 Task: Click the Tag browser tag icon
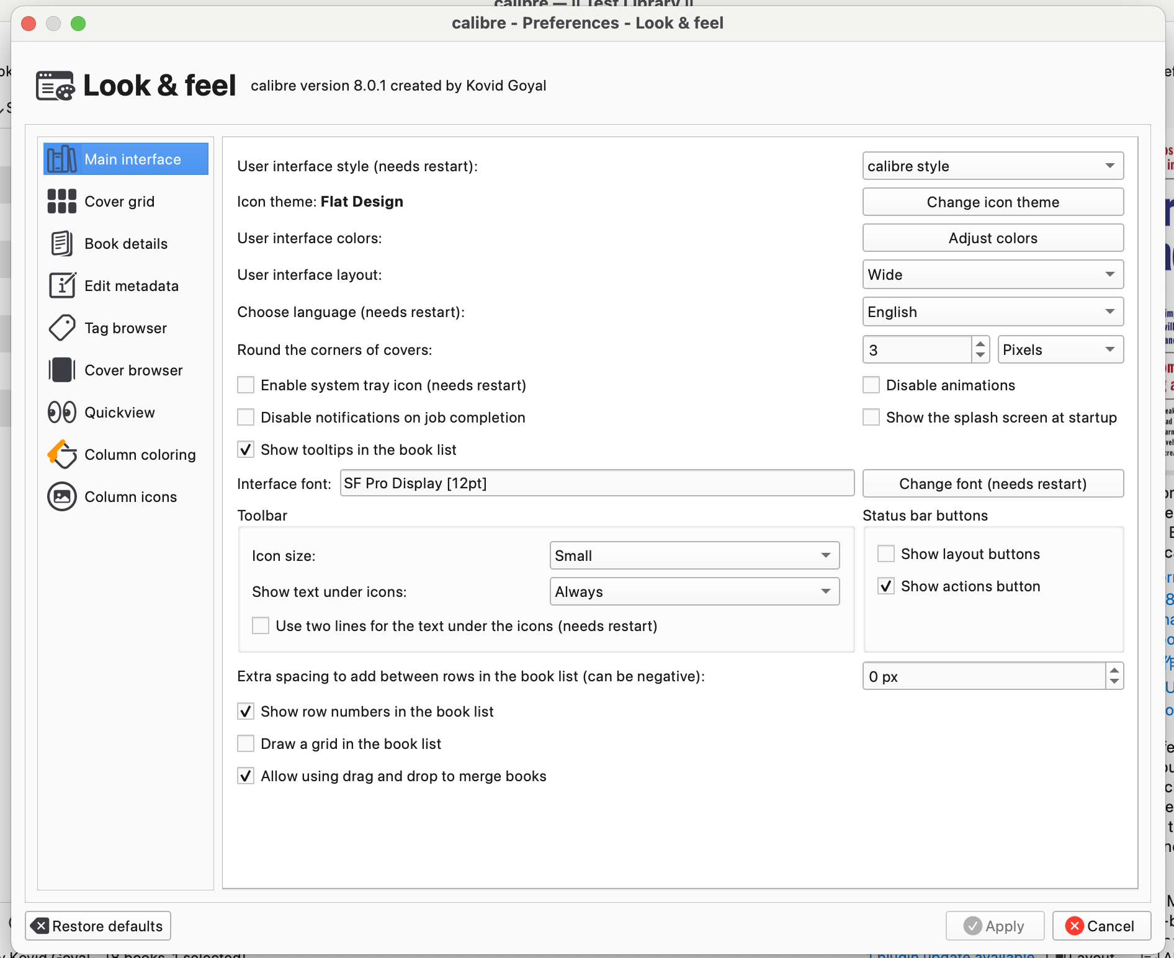tap(62, 328)
